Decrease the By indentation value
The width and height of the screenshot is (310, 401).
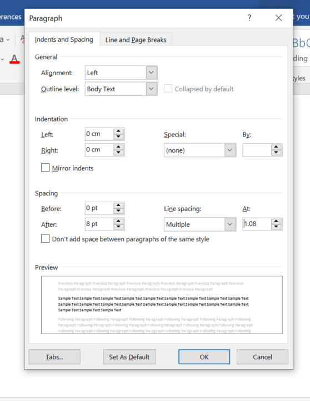tap(276, 153)
